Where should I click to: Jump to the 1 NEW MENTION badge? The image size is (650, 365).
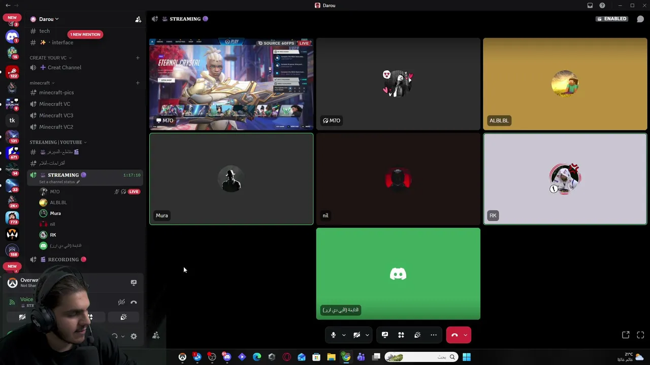85,34
